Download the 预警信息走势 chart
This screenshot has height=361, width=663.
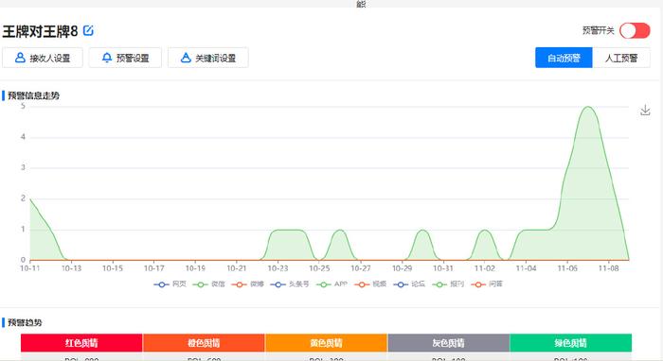tap(645, 110)
